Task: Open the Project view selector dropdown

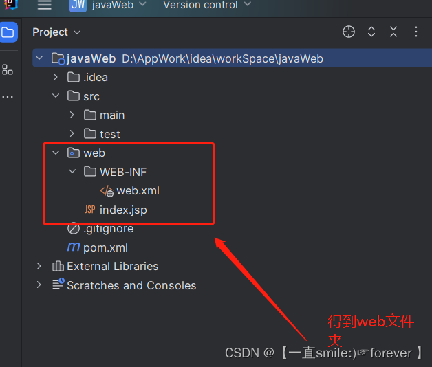Action: pos(56,32)
